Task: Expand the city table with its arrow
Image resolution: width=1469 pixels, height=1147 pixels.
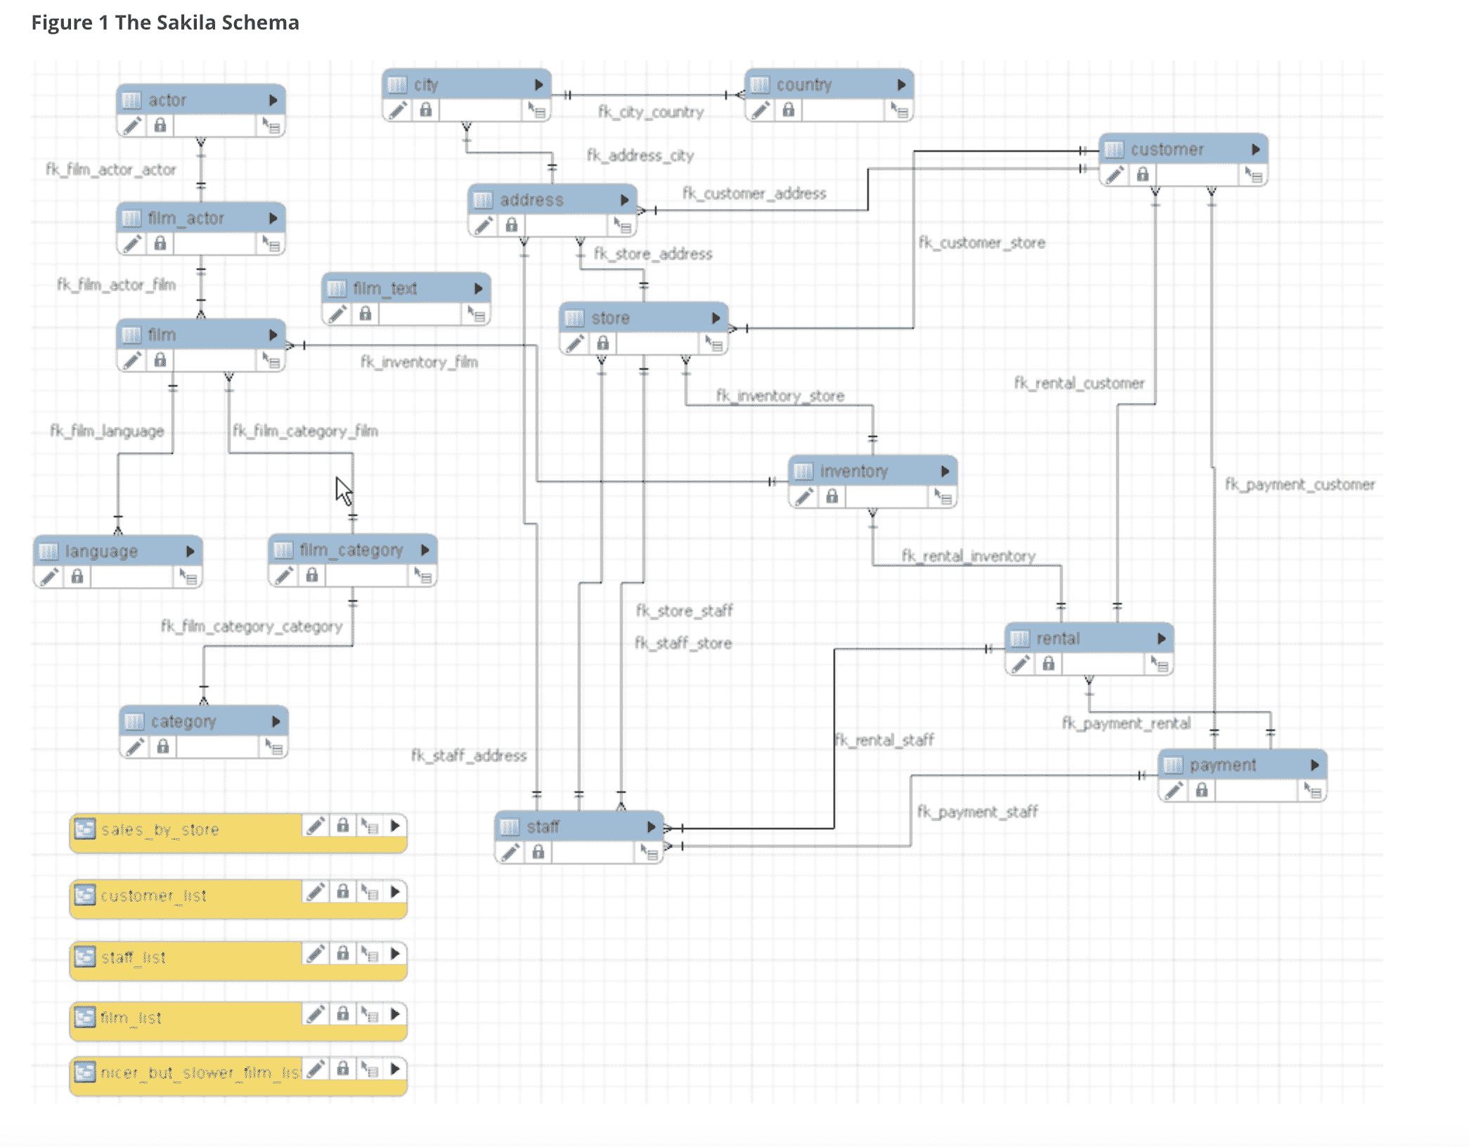Action: coord(538,85)
